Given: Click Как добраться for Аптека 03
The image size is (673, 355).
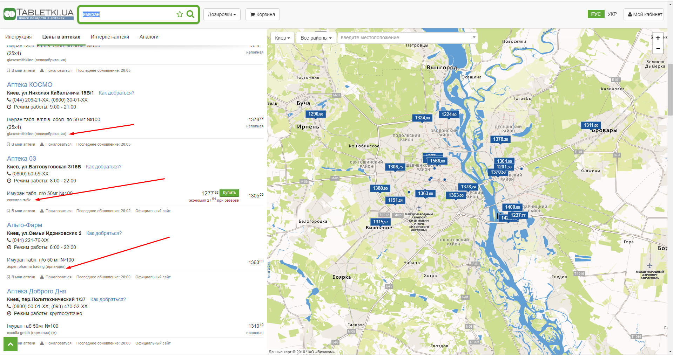Looking at the screenshot, I should coord(103,167).
